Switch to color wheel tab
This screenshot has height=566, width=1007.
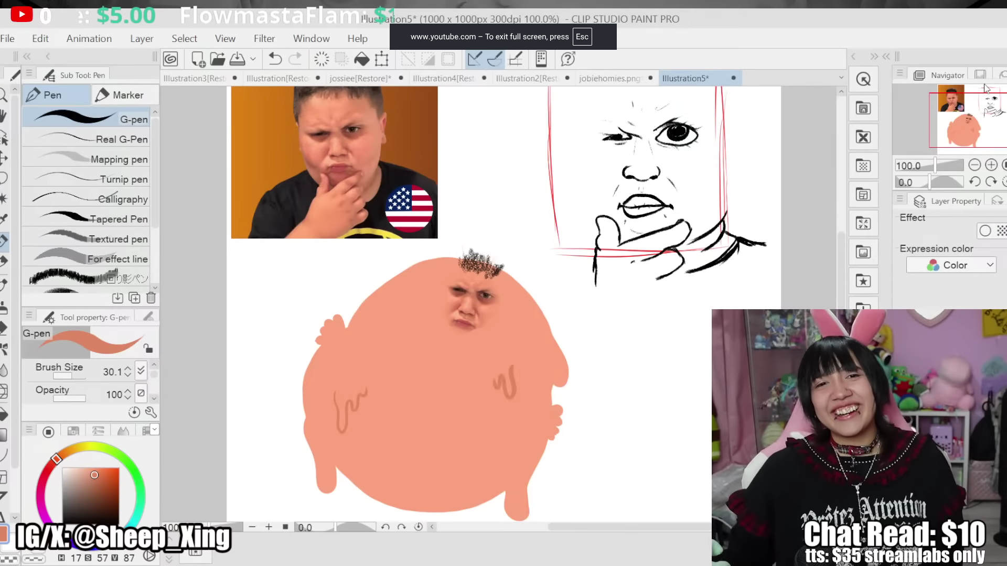point(48,431)
